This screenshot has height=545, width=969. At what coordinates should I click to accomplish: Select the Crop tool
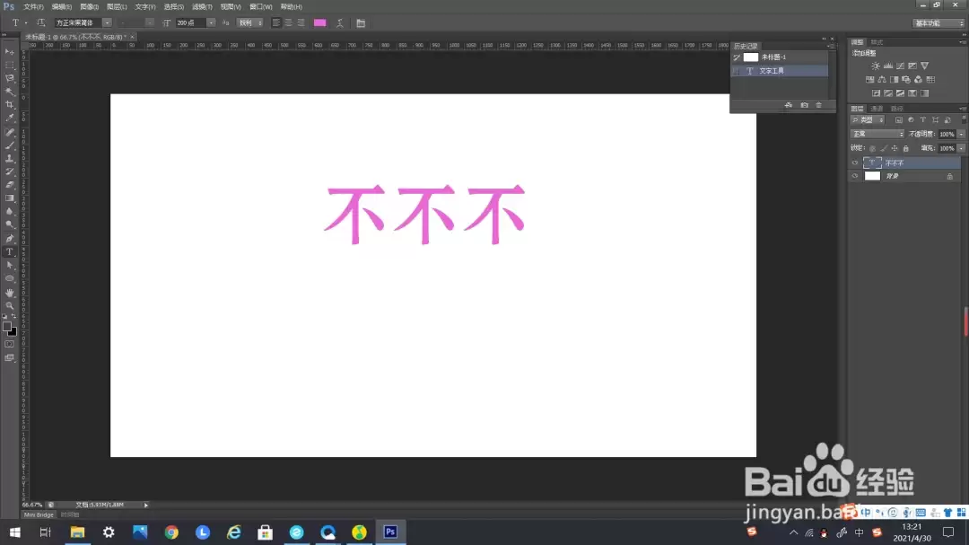coord(10,104)
